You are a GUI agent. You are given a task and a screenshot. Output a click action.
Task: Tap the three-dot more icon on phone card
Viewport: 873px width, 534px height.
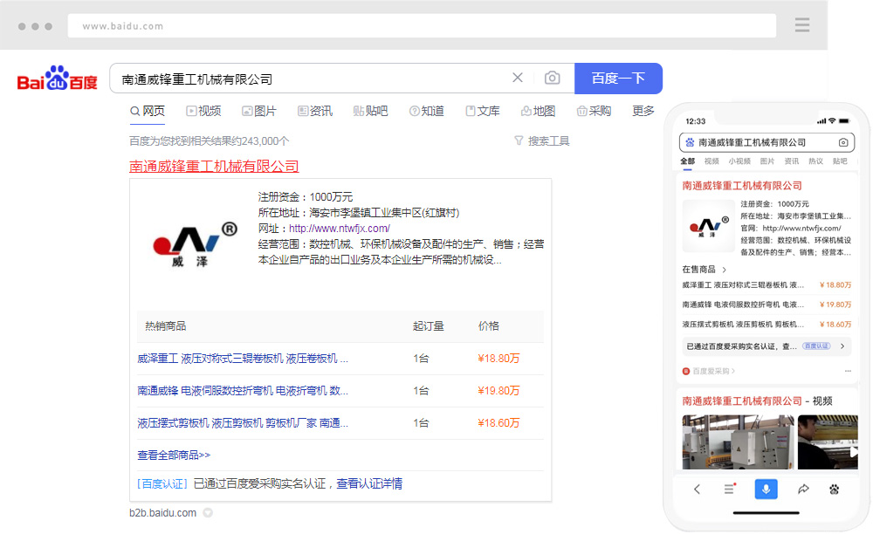(848, 371)
